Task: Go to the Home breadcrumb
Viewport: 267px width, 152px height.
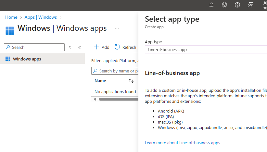Action: [11, 17]
